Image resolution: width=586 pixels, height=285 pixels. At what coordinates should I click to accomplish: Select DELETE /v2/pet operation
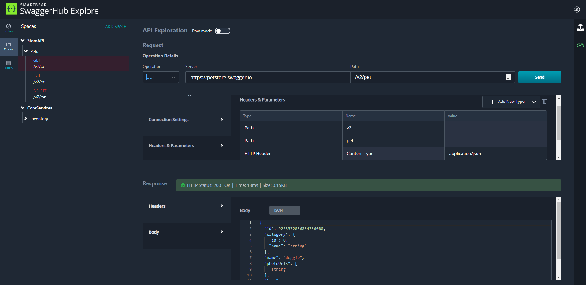click(x=73, y=94)
